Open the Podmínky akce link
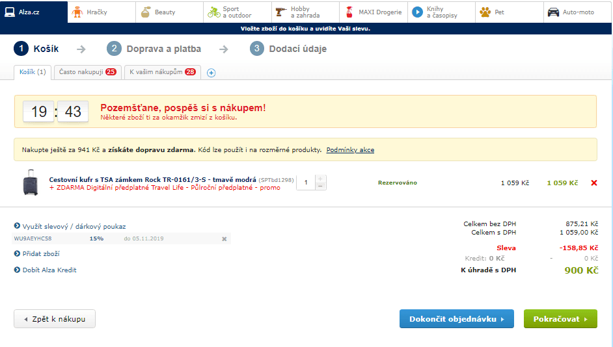The height and width of the screenshot is (347, 613). (x=350, y=150)
